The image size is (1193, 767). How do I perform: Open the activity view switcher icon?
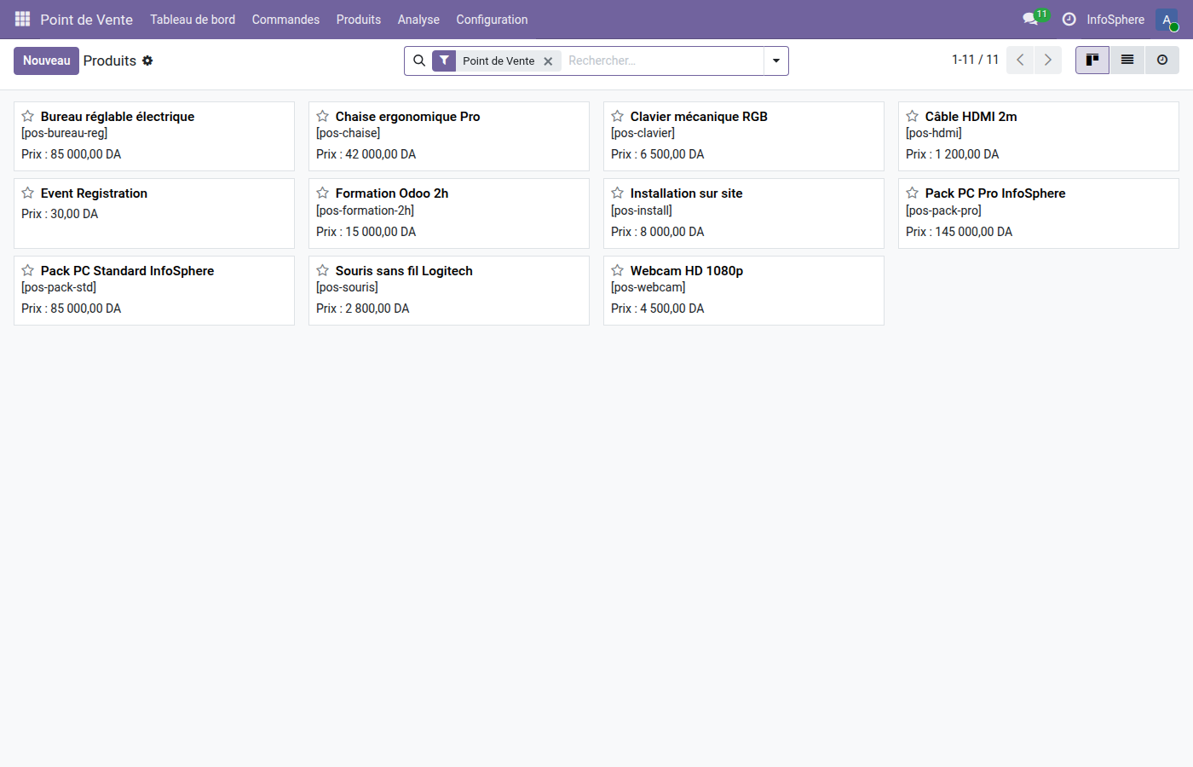click(x=1162, y=60)
